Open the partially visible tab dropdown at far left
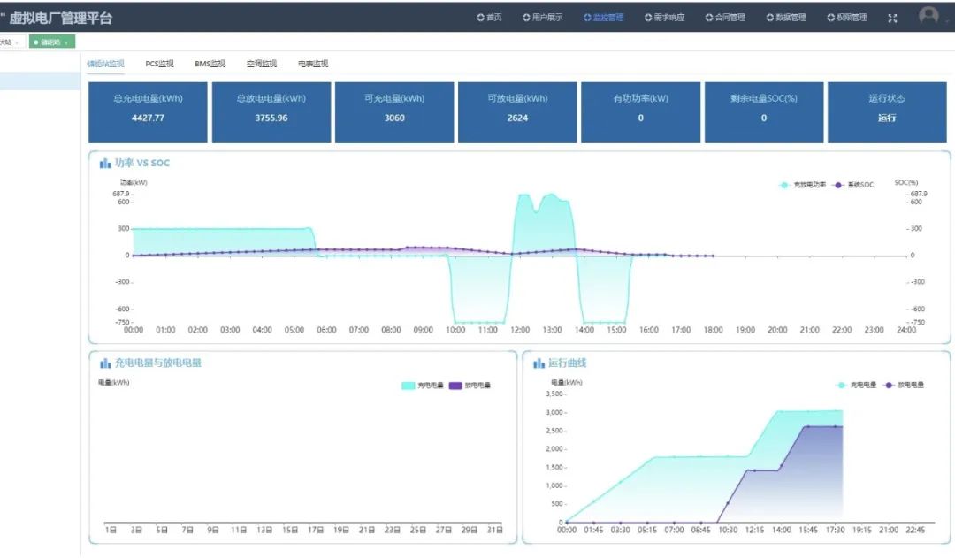Screen dimensions: 955x558 [x=17, y=42]
